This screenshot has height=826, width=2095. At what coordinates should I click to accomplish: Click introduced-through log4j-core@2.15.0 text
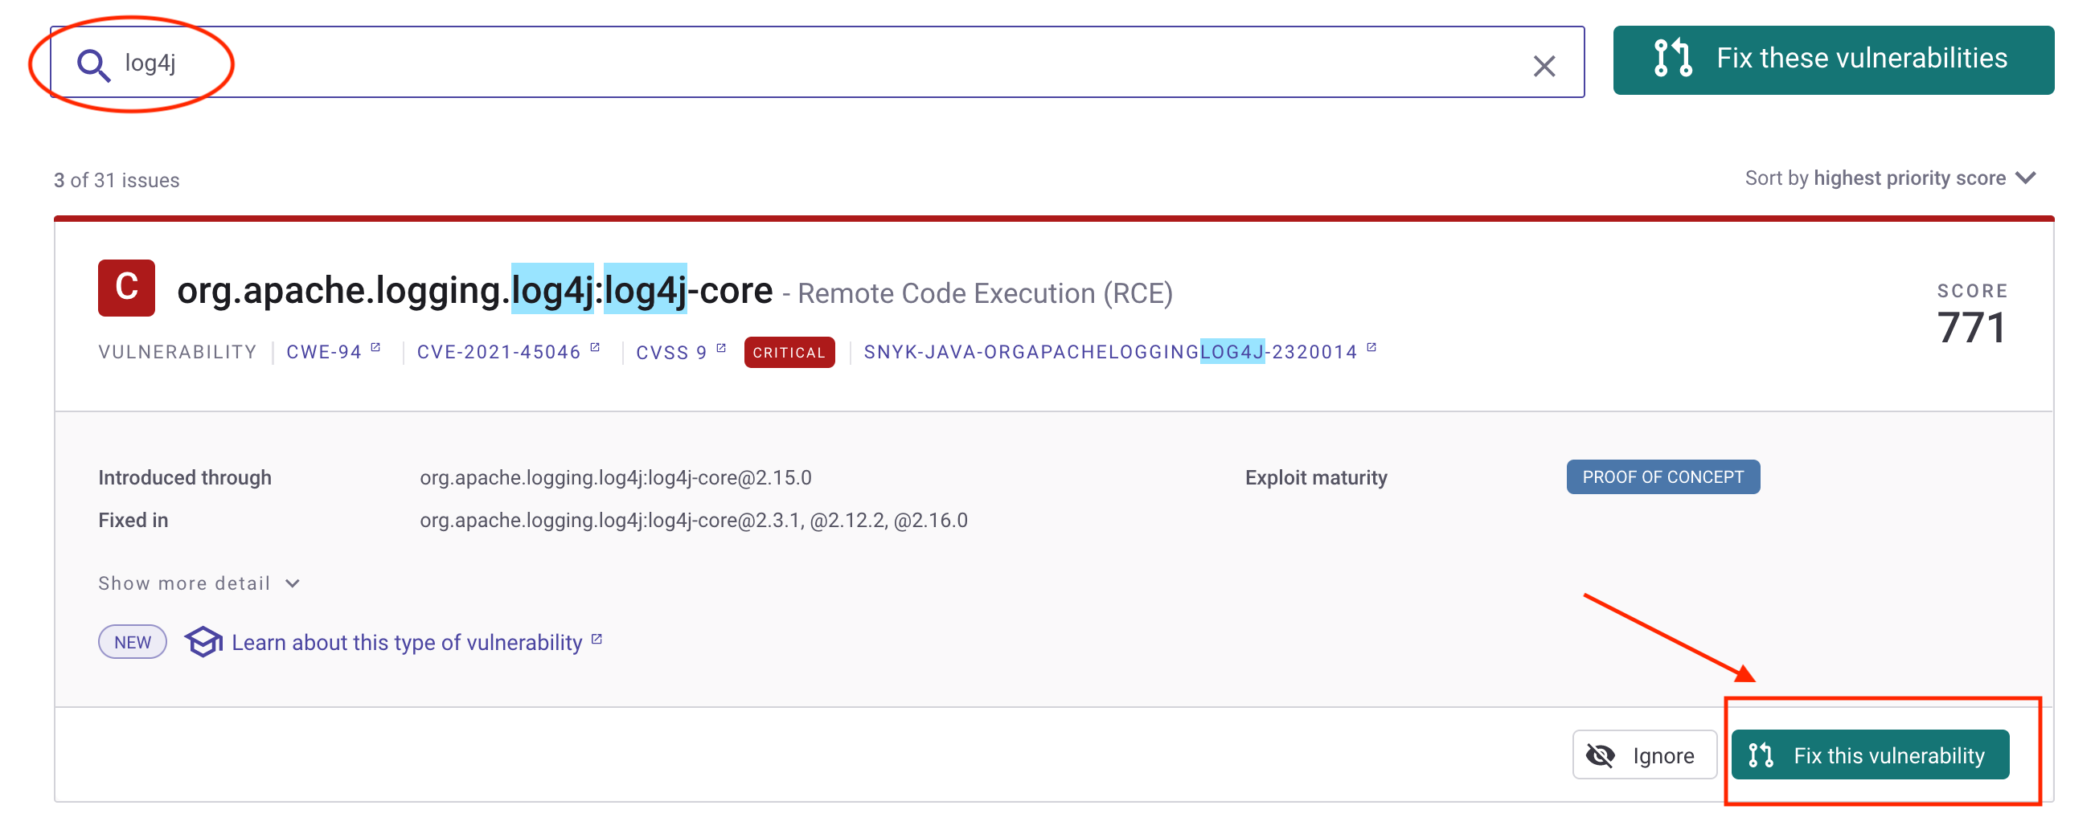pyautogui.click(x=615, y=477)
